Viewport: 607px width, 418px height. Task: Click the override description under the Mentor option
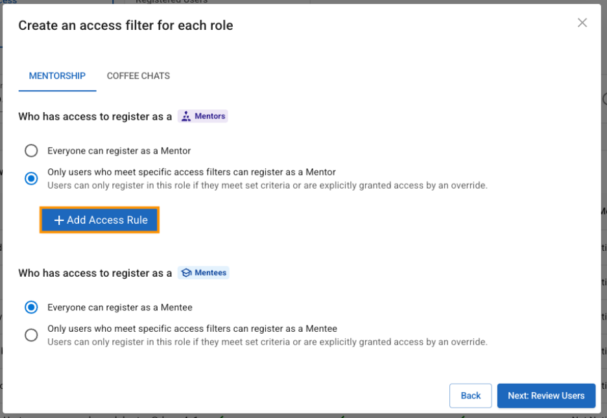pyautogui.click(x=267, y=185)
